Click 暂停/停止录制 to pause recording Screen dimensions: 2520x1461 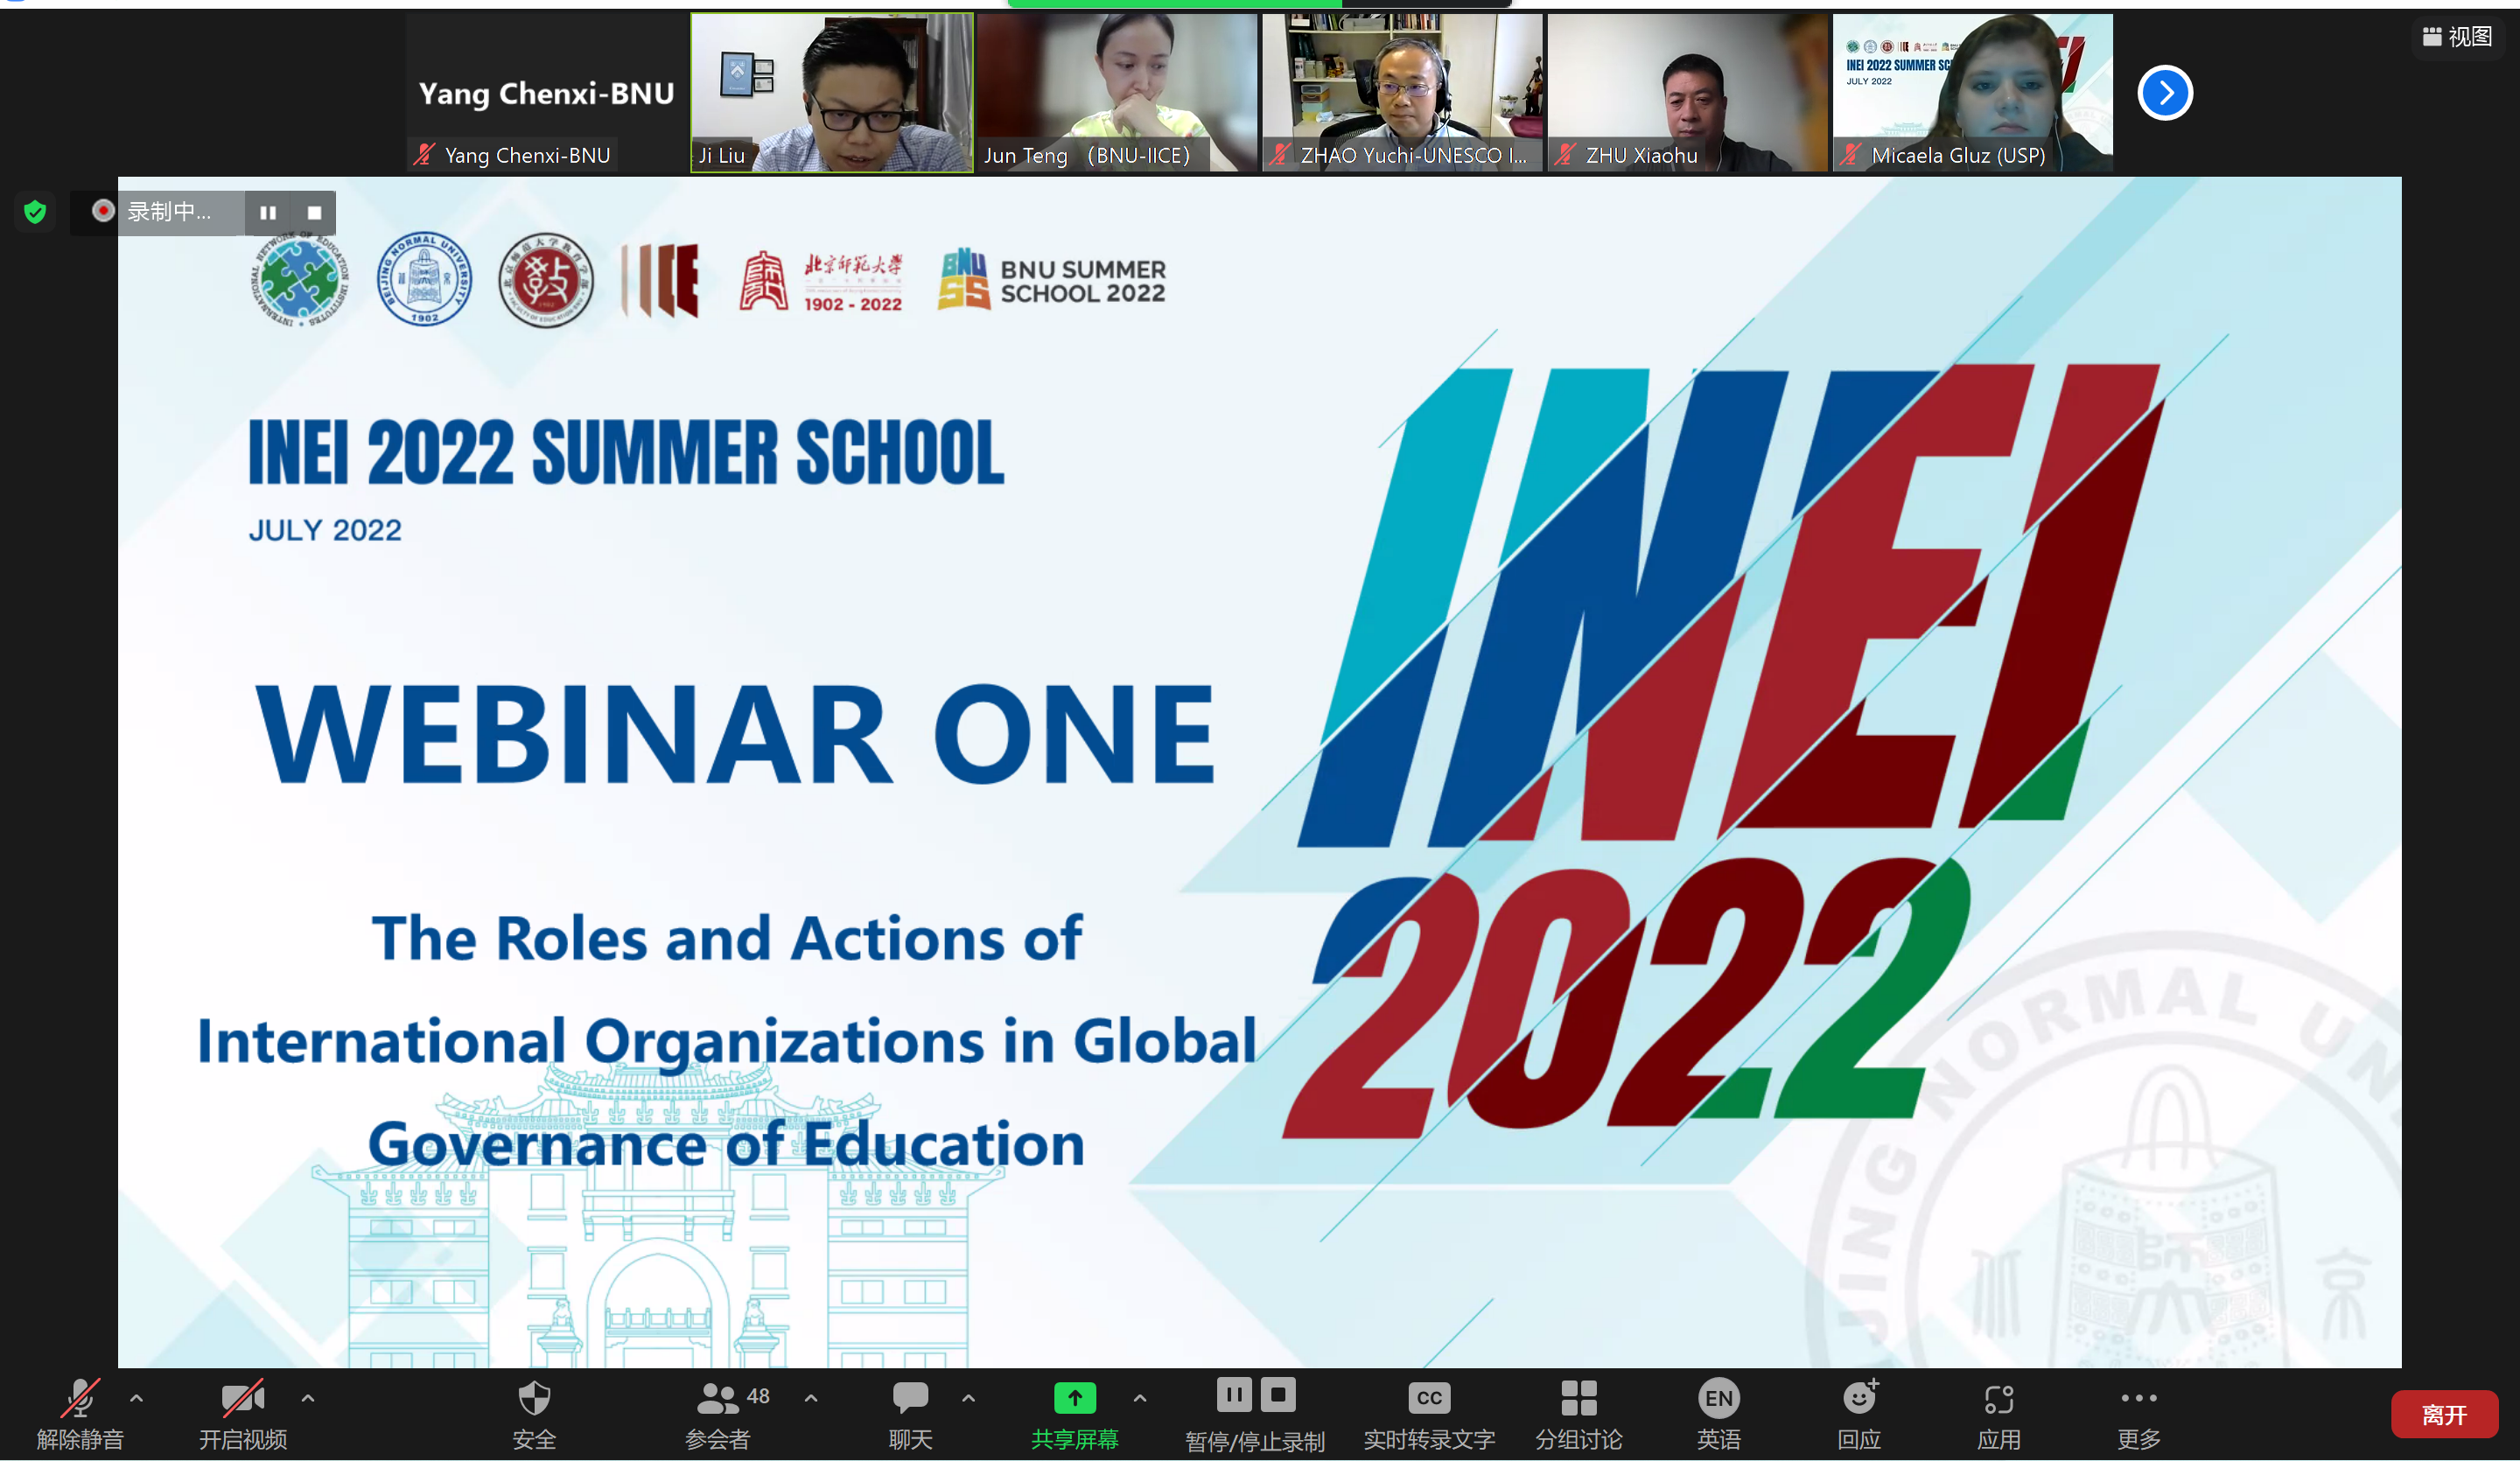pyautogui.click(x=1233, y=1395)
